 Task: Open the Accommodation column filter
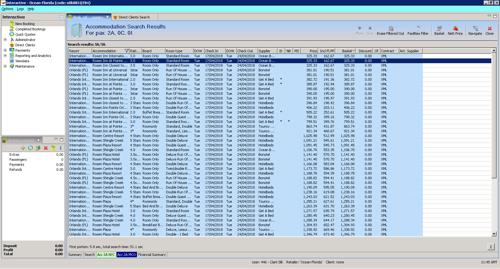click(x=127, y=51)
